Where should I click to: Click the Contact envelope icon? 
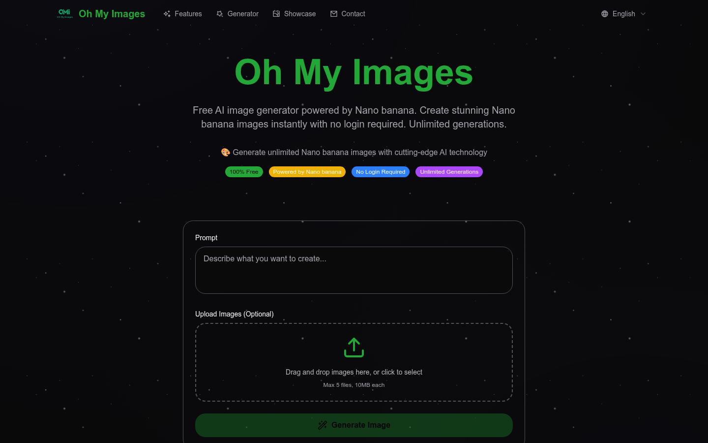click(334, 14)
